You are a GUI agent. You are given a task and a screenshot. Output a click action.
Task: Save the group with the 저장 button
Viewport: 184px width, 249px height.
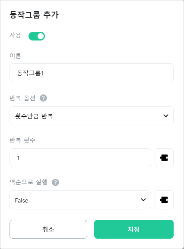[134, 229]
